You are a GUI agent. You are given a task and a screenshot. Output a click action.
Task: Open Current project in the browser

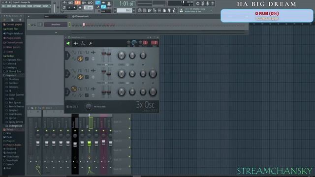click(x=12, y=24)
